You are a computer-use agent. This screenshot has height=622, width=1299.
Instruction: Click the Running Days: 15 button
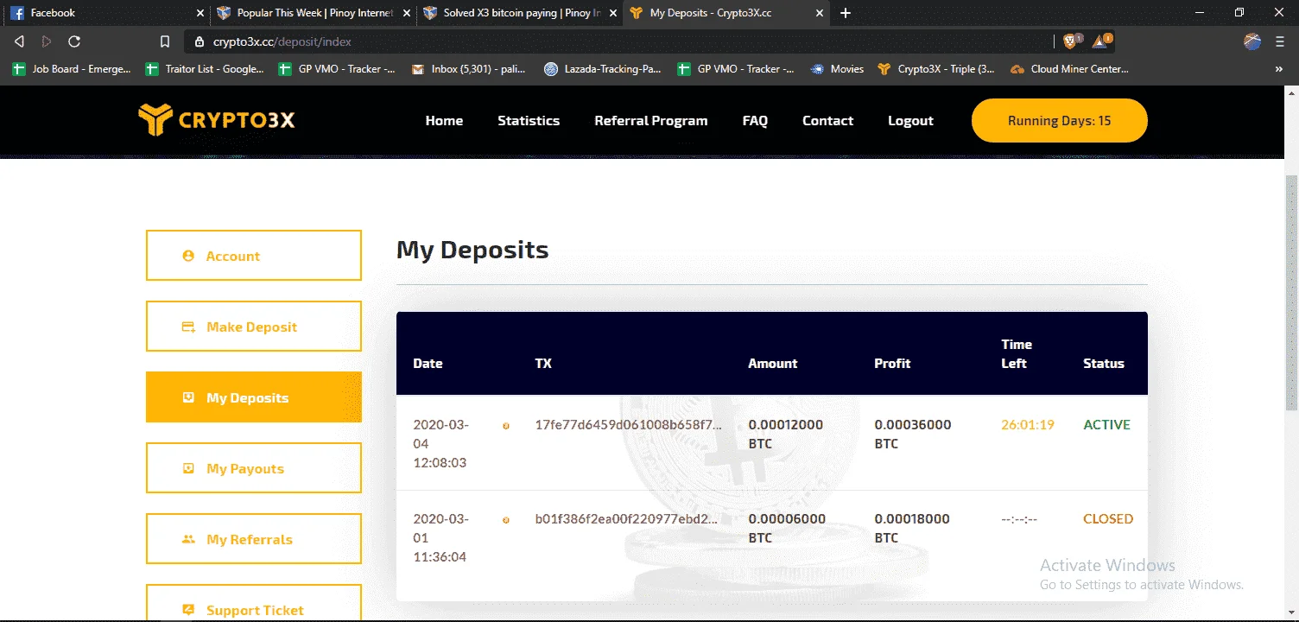(x=1060, y=121)
